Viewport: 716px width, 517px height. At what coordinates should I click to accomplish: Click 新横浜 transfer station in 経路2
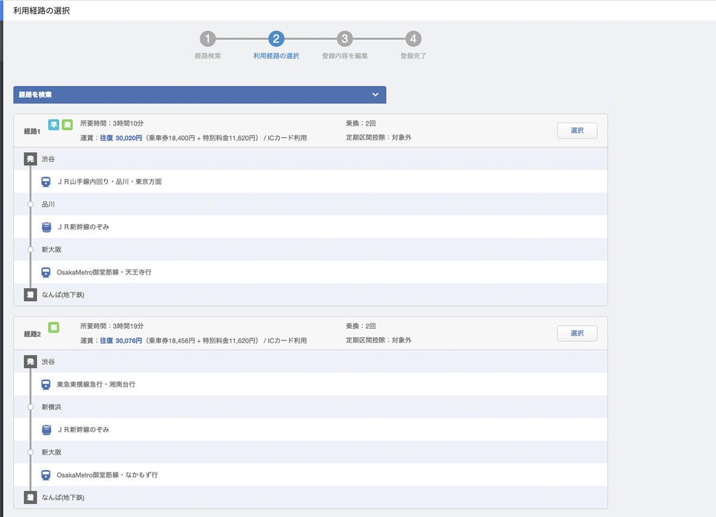pyautogui.click(x=51, y=407)
